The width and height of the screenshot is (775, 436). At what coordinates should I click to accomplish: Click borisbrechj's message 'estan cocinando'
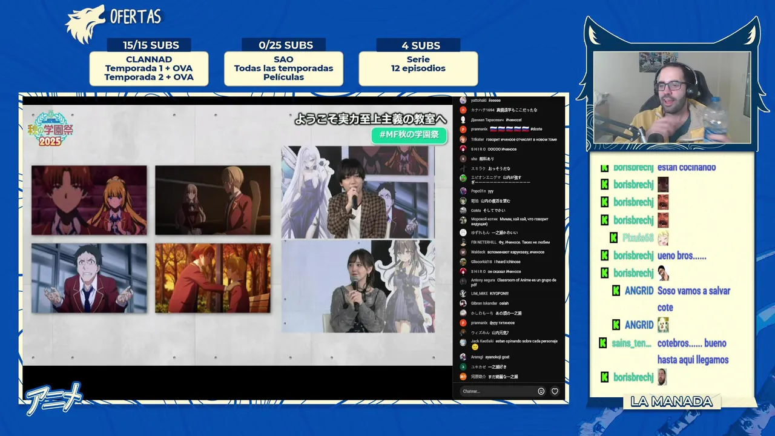(x=687, y=167)
